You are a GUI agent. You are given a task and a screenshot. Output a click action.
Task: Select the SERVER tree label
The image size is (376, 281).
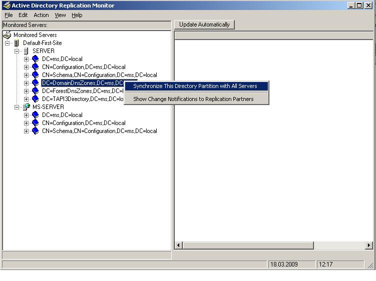44,51
